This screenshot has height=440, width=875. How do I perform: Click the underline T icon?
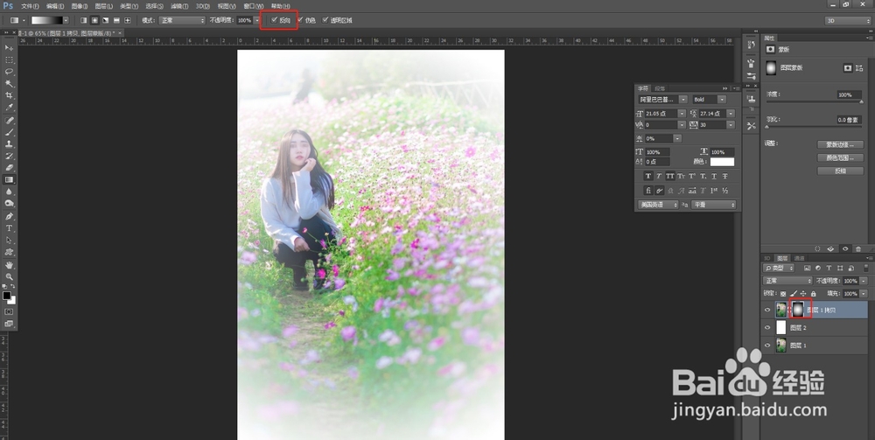tap(714, 176)
